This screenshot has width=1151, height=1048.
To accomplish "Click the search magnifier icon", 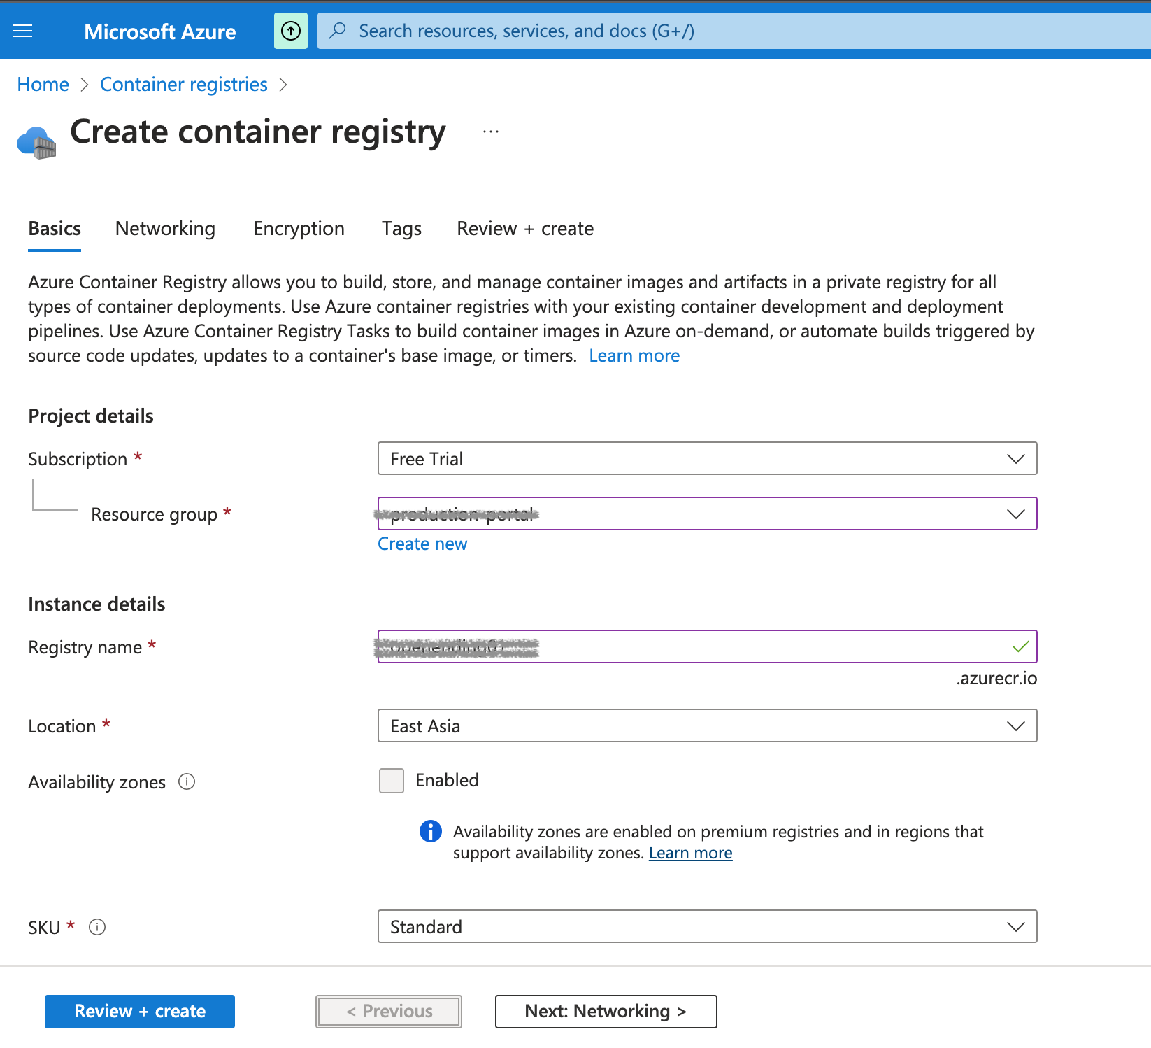I will pyautogui.click(x=338, y=31).
